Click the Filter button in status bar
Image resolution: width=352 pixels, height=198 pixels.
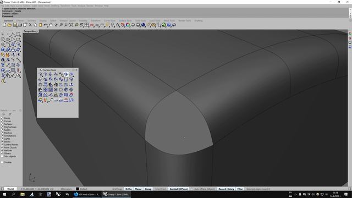tap(240, 189)
